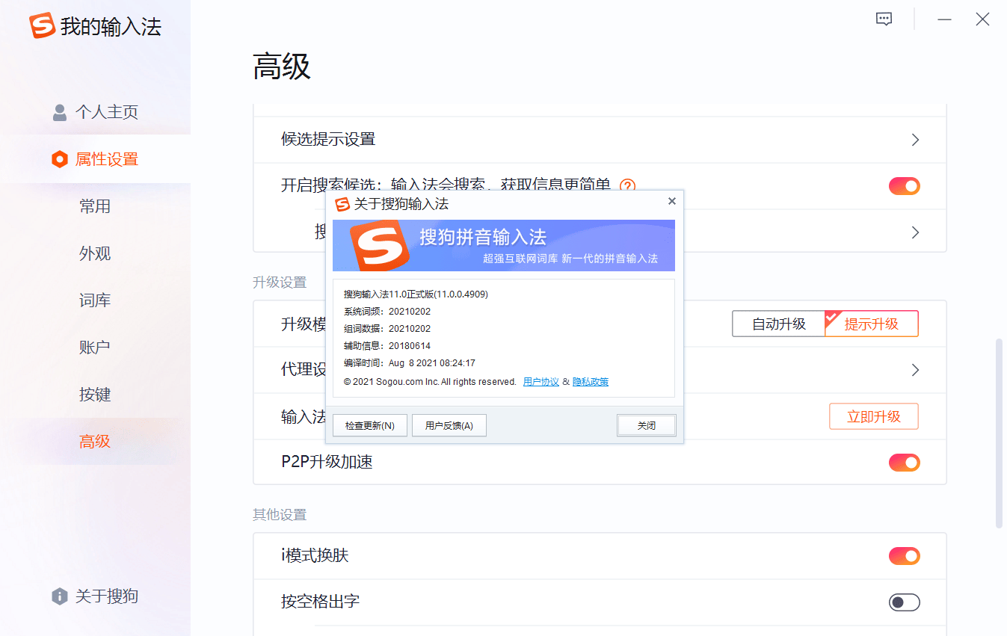Disable the 开启搜索候选 toggle
Screen dimensions: 1007x636
(905, 186)
